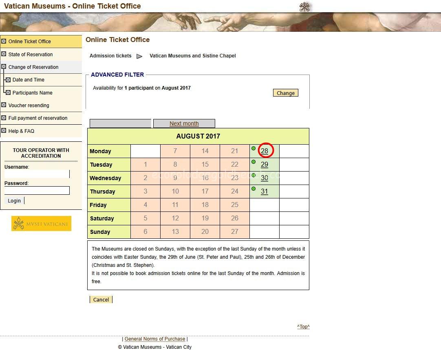441x350 pixels.
Task: Click the green availability dot for August 28
Action: [x=254, y=148]
